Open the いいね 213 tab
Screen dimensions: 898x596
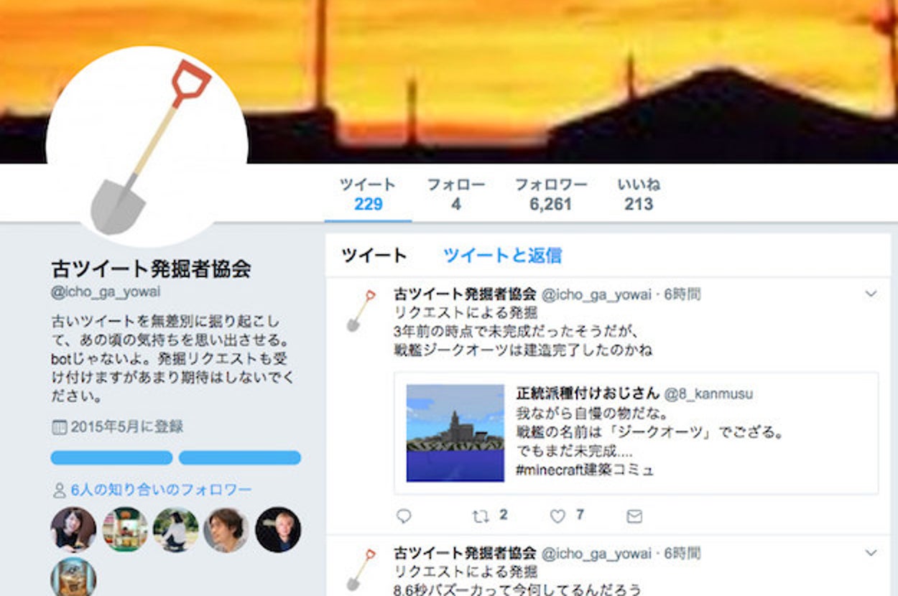[x=639, y=195]
